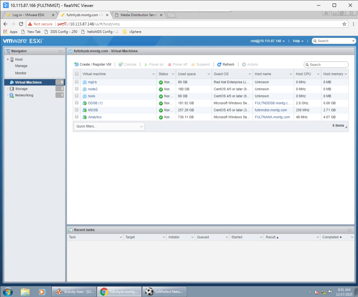Open the Used space column menu arrow
Image resolution: width=358 pixels, height=297 pixels.
[208, 74]
